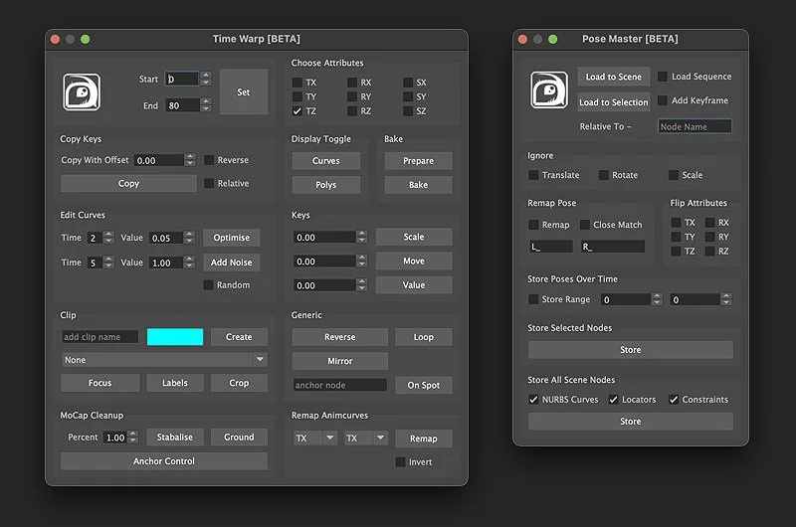Click the Crop button in Clip

coord(239,383)
